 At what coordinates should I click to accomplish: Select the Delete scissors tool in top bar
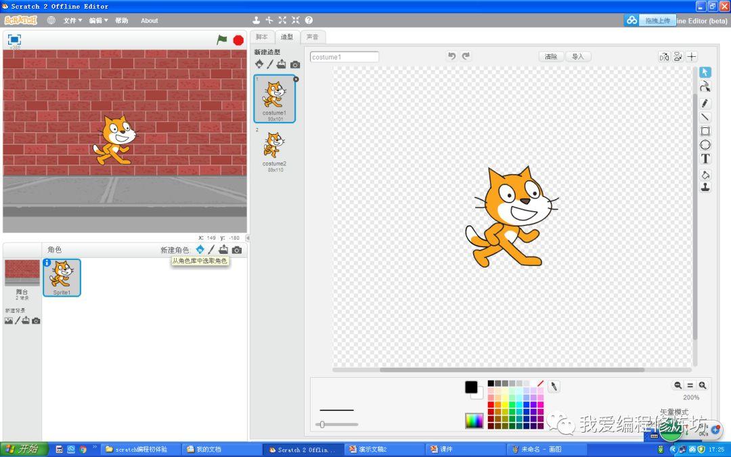(x=269, y=20)
